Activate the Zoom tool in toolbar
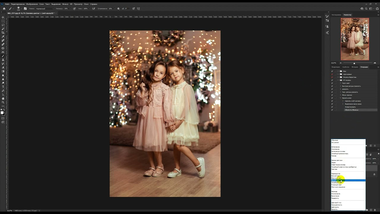 (x=3, y=102)
